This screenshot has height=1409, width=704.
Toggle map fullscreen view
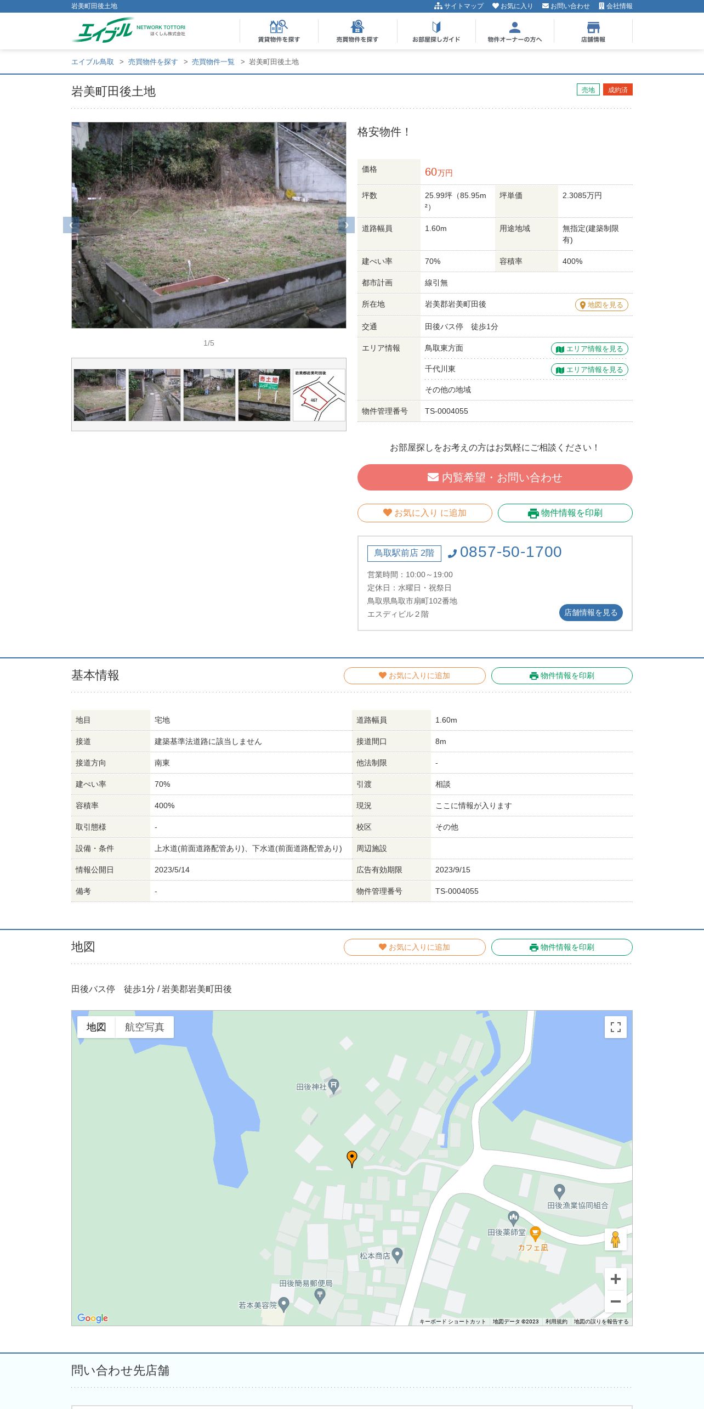[x=616, y=1027]
